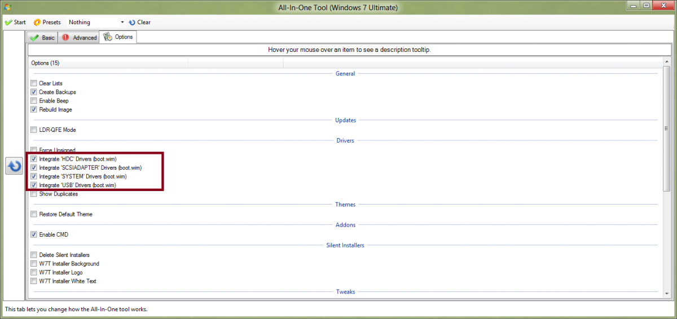Click the Presets button

[47, 22]
